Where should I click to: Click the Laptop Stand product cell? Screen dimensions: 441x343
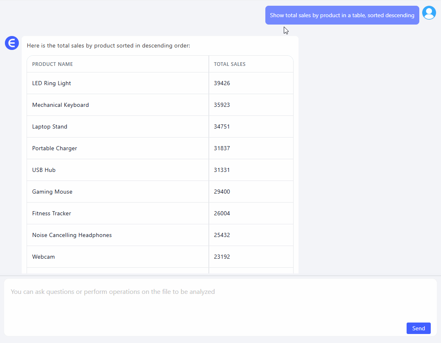(x=50, y=126)
